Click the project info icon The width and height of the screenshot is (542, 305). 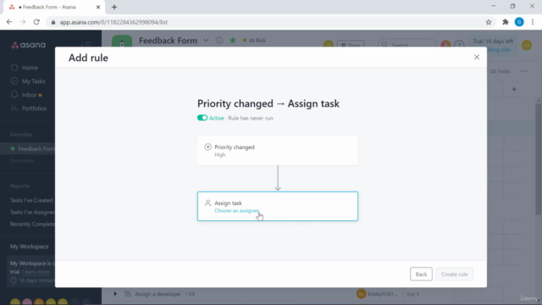coord(219,40)
